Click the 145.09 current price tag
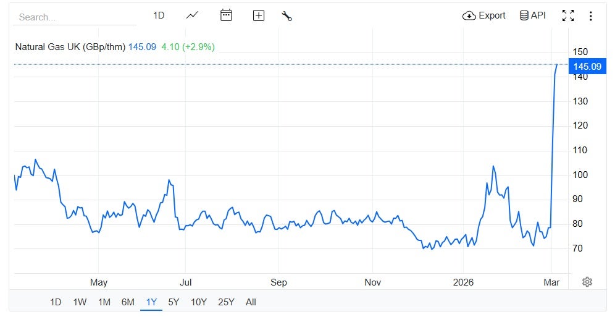This screenshot has height=322, width=615. pyautogui.click(x=587, y=66)
